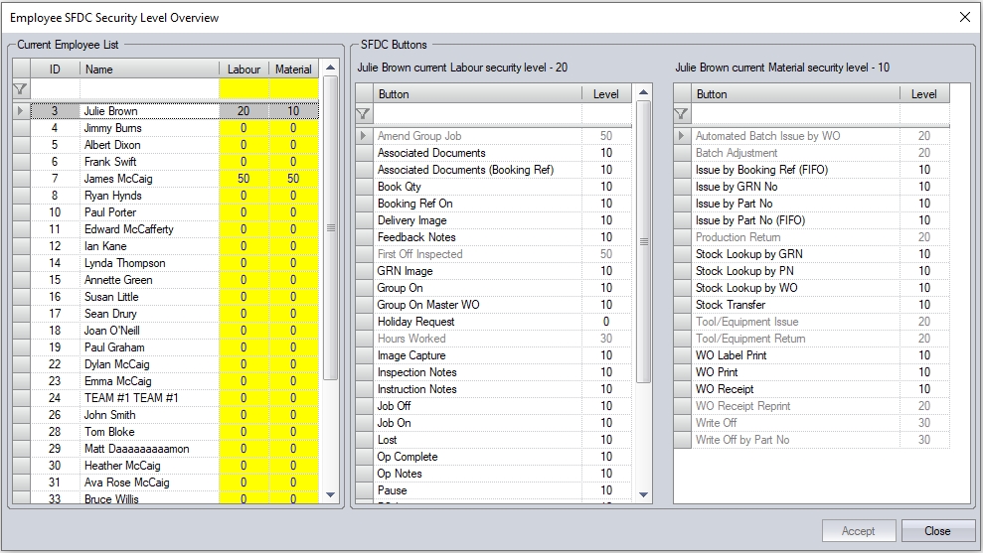Screen dimensions: 983x553
Task: Select James McCaig in the employee list
Action: 118,179
